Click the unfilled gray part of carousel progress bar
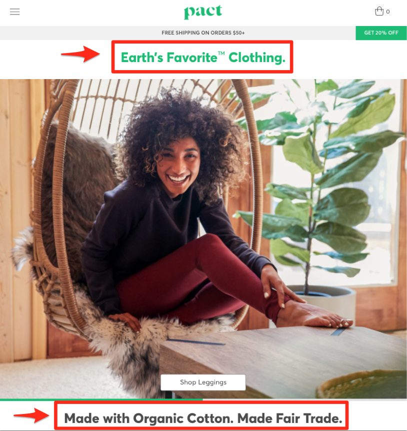This screenshot has width=407, height=431. click(x=305, y=399)
